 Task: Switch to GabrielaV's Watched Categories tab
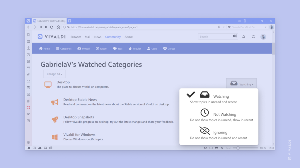pos(49,21)
